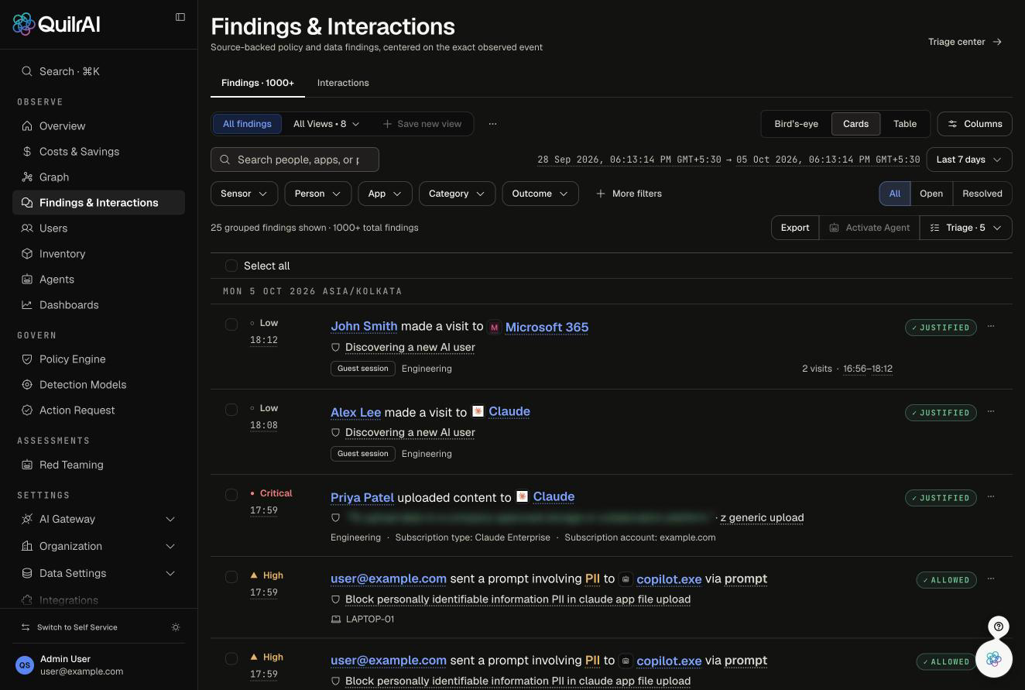Image resolution: width=1025 pixels, height=690 pixels.
Task: Switch to the Interactions tab
Action: 343,83
